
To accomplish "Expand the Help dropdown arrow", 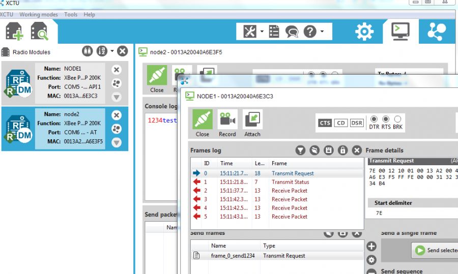I will 322,31.
